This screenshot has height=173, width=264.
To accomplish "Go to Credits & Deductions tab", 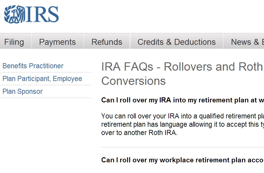I will click(x=176, y=41).
